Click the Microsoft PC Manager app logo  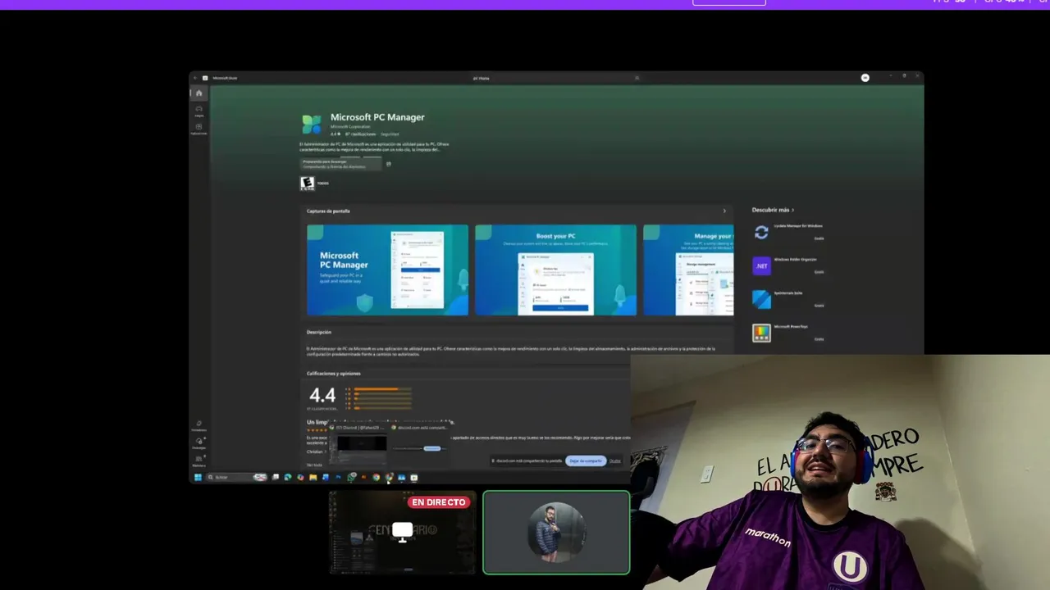click(x=312, y=124)
